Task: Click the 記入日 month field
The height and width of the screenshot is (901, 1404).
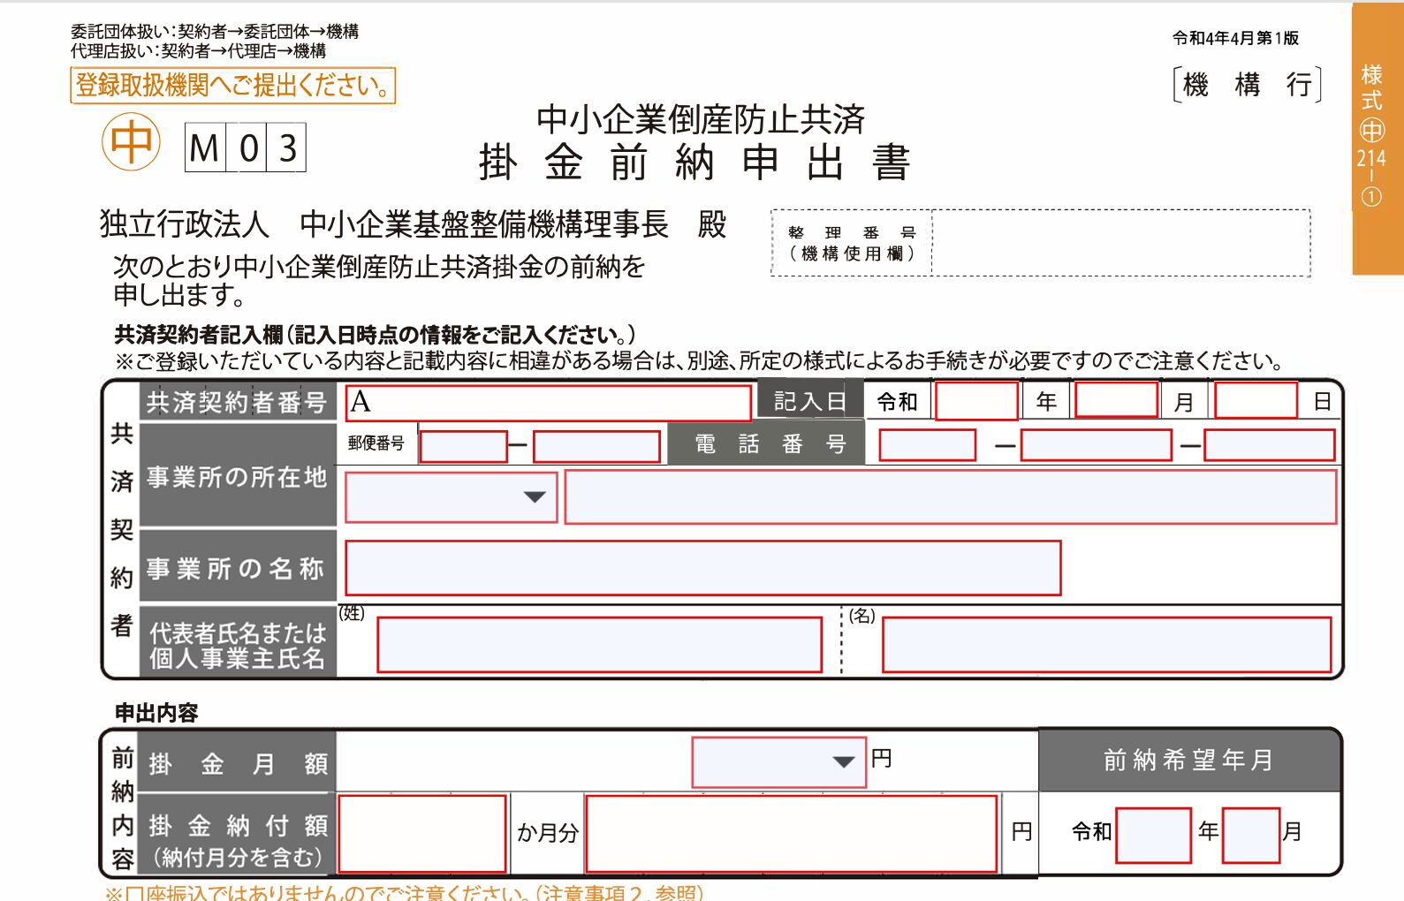Action: (1116, 401)
